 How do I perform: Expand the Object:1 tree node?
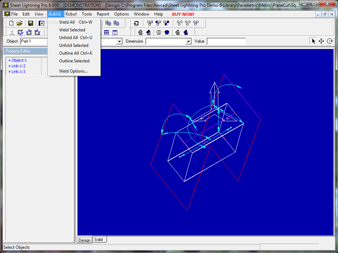pos(10,60)
